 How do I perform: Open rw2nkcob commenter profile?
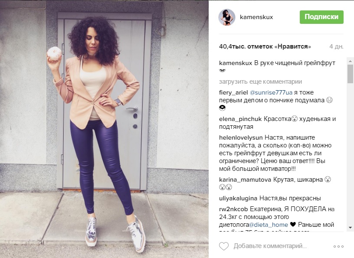(233, 209)
